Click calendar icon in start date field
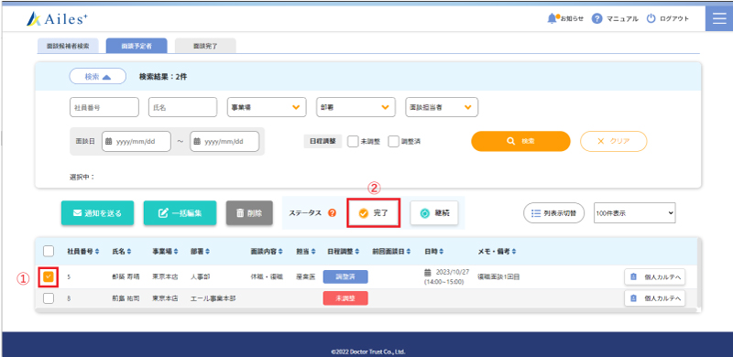 [x=109, y=142]
